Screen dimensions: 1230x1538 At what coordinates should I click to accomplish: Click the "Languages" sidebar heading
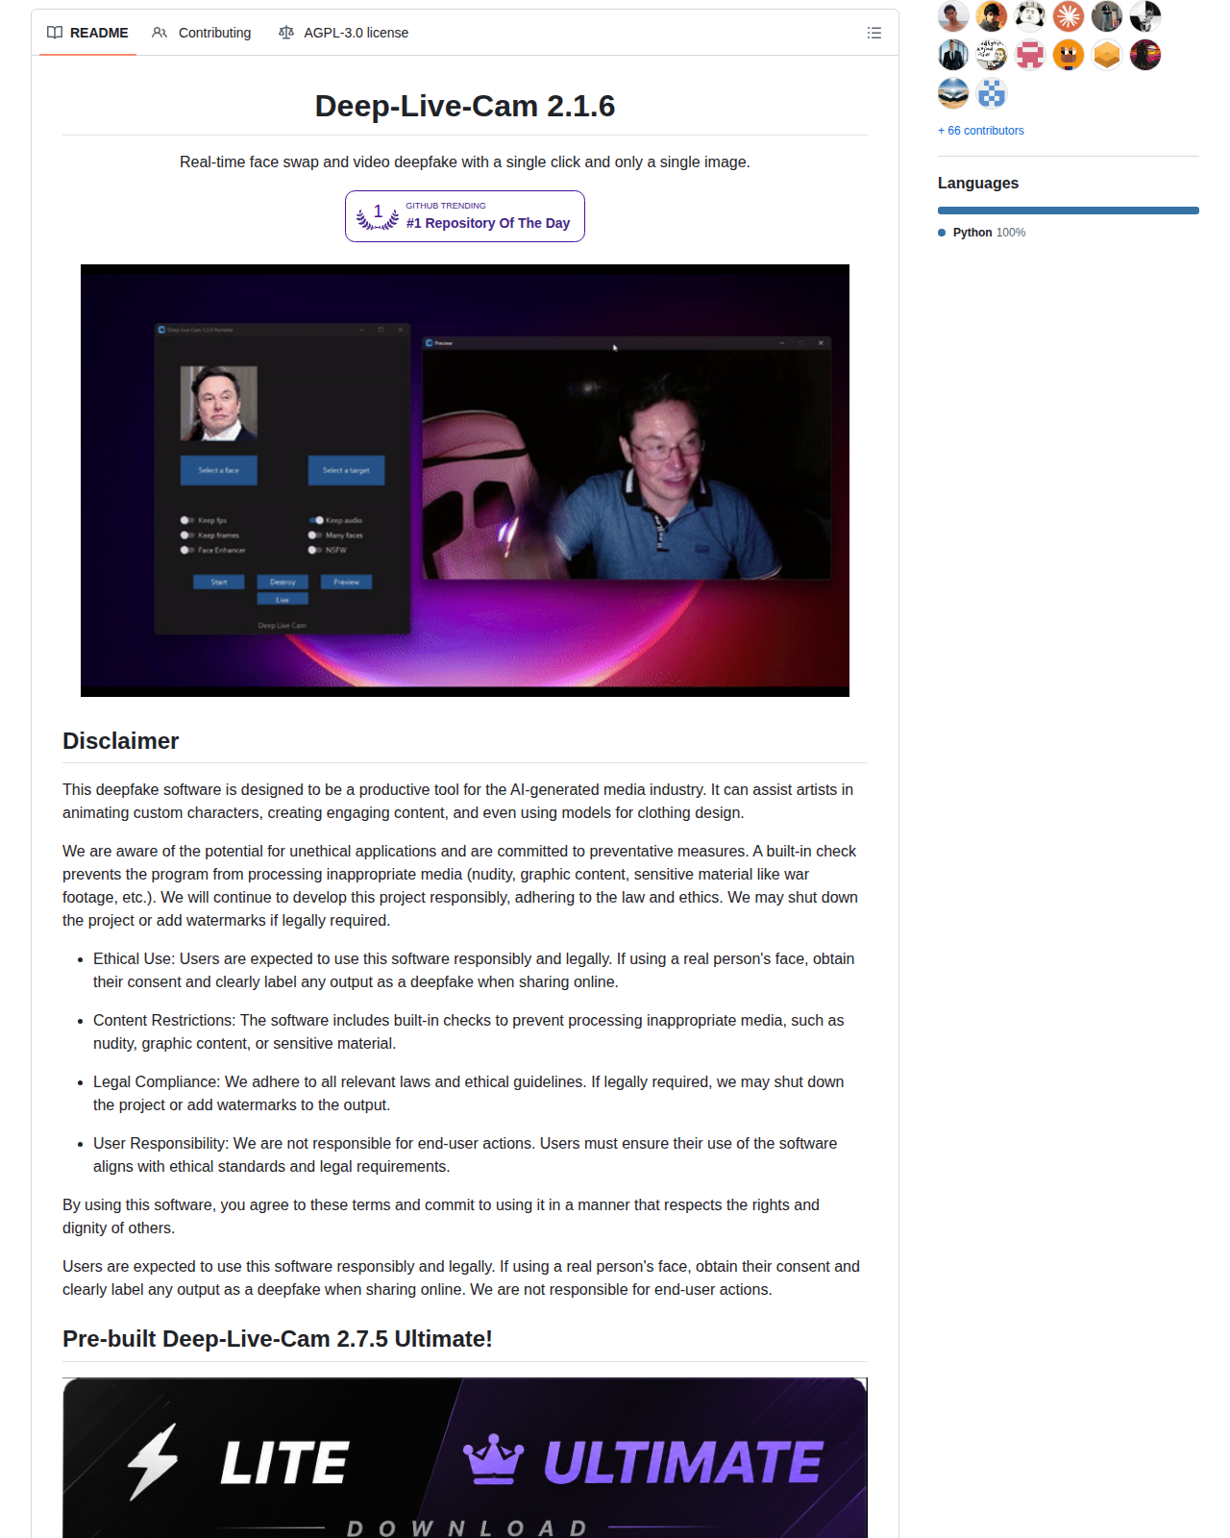[978, 183]
